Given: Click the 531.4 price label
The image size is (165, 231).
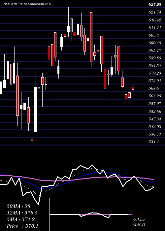Looking at the screenshot, I should click(x=153, y=142).
